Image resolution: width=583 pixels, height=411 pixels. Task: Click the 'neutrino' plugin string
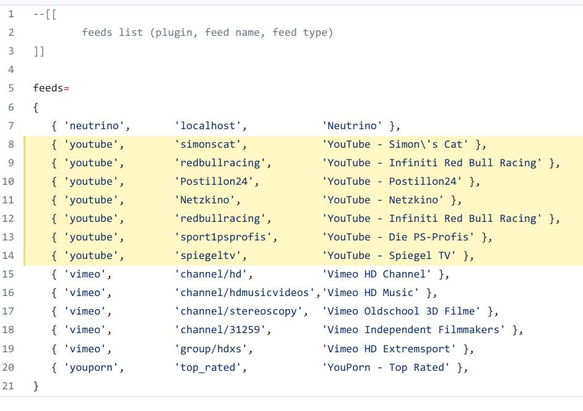[97, 125]
